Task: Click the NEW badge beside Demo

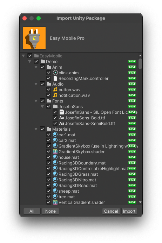Action: pyautogui.click(x=132, y=61)
